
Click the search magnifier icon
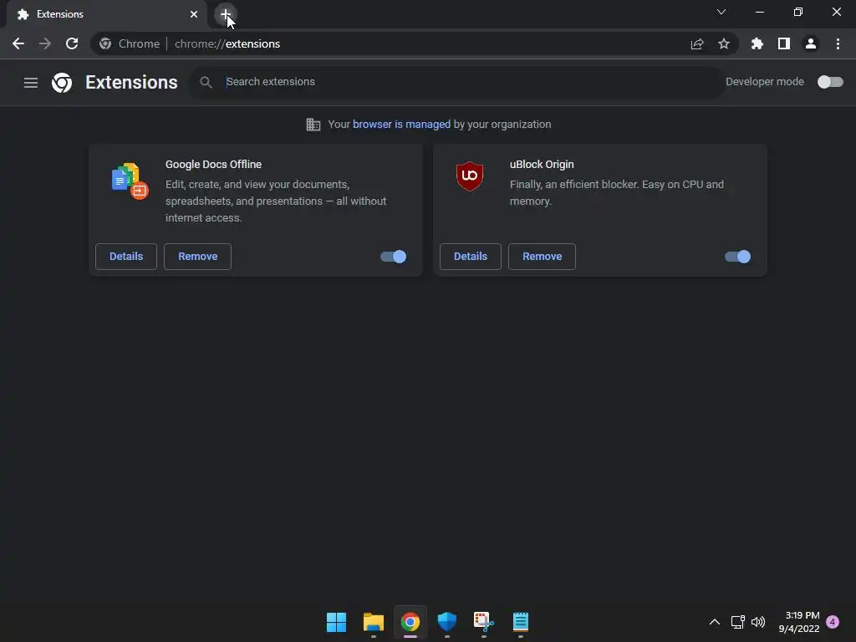tap(206, 82)
